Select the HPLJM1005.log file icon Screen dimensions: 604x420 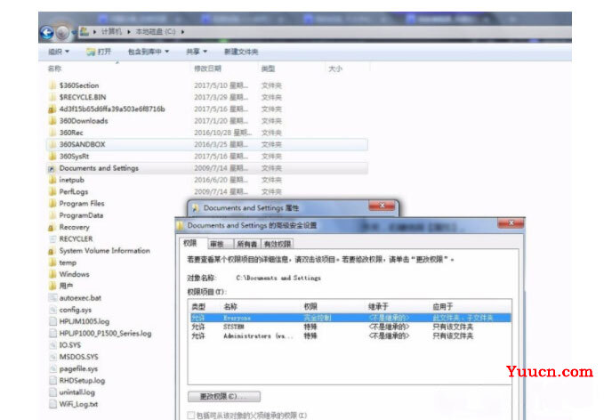[x=52, y=321]
